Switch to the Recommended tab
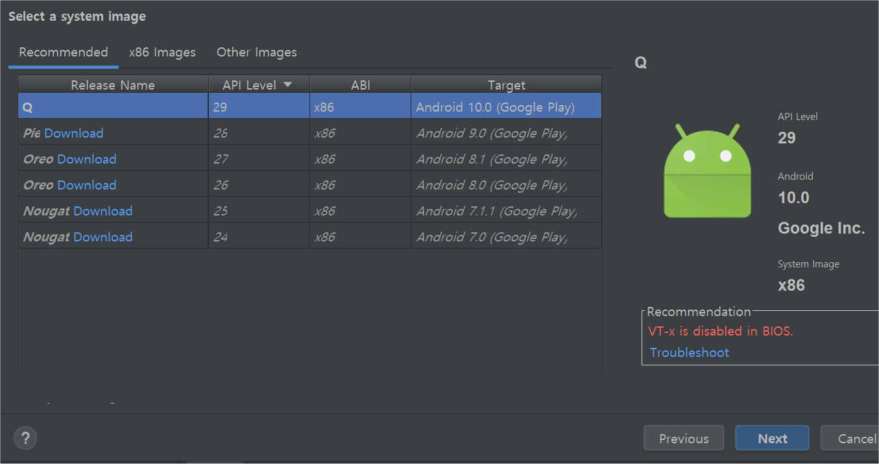Screen dimensions: 879x464 coord(64,53)
